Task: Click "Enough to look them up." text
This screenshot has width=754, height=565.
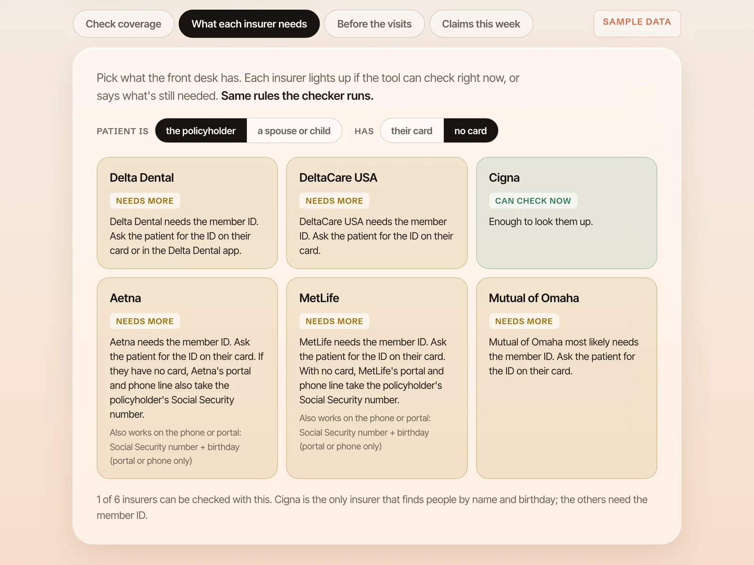Action: click(x=541, y=222)
